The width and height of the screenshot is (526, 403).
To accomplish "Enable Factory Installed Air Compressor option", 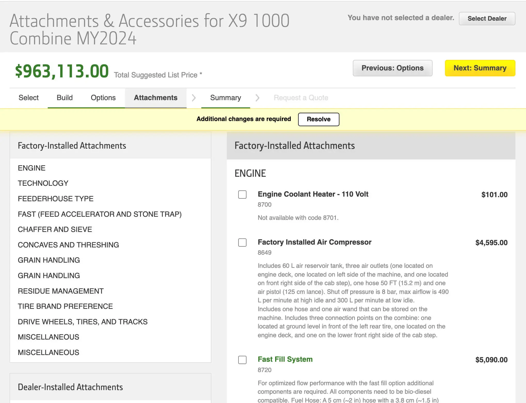I will [x=242, y=243].
